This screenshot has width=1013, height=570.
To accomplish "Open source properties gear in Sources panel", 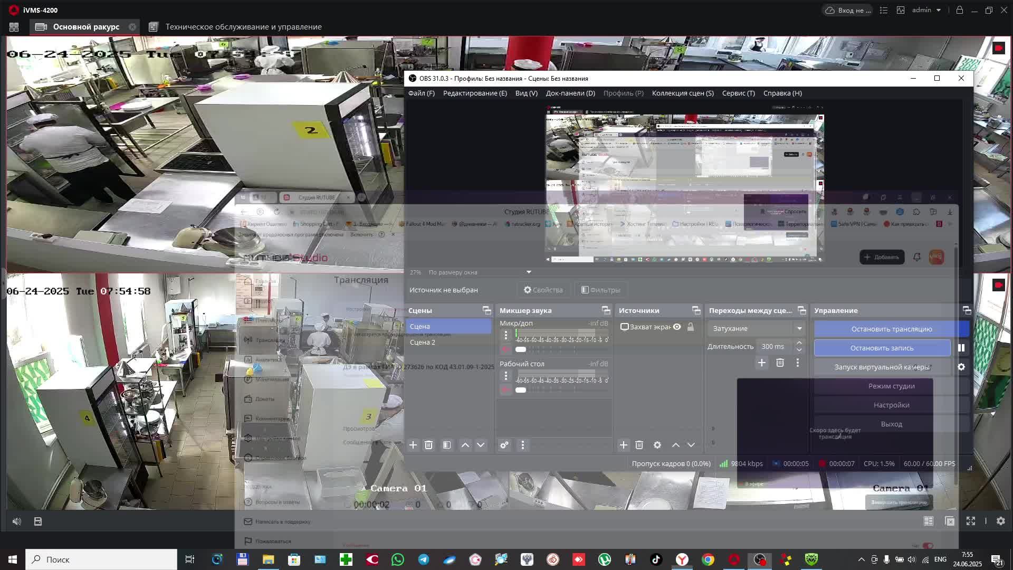I will tap(657, 445).
